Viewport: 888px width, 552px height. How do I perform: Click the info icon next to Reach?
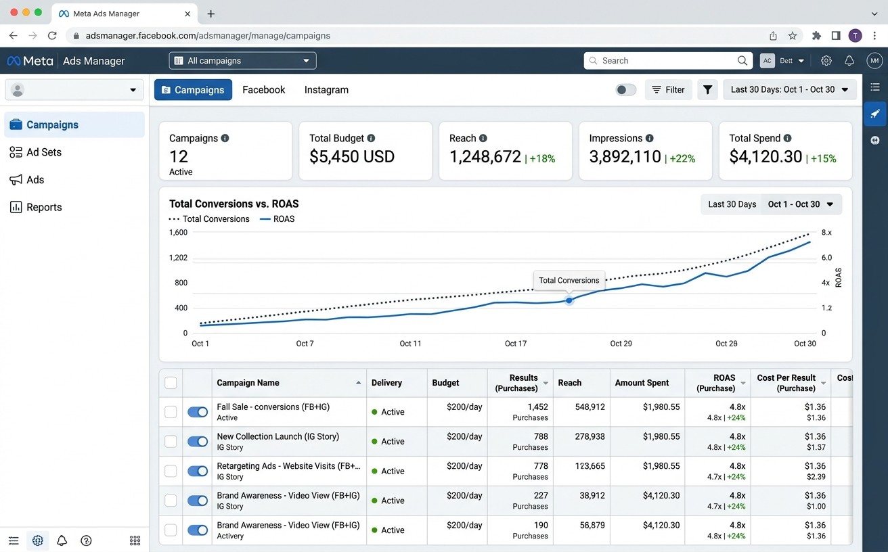tap(483, 138)
